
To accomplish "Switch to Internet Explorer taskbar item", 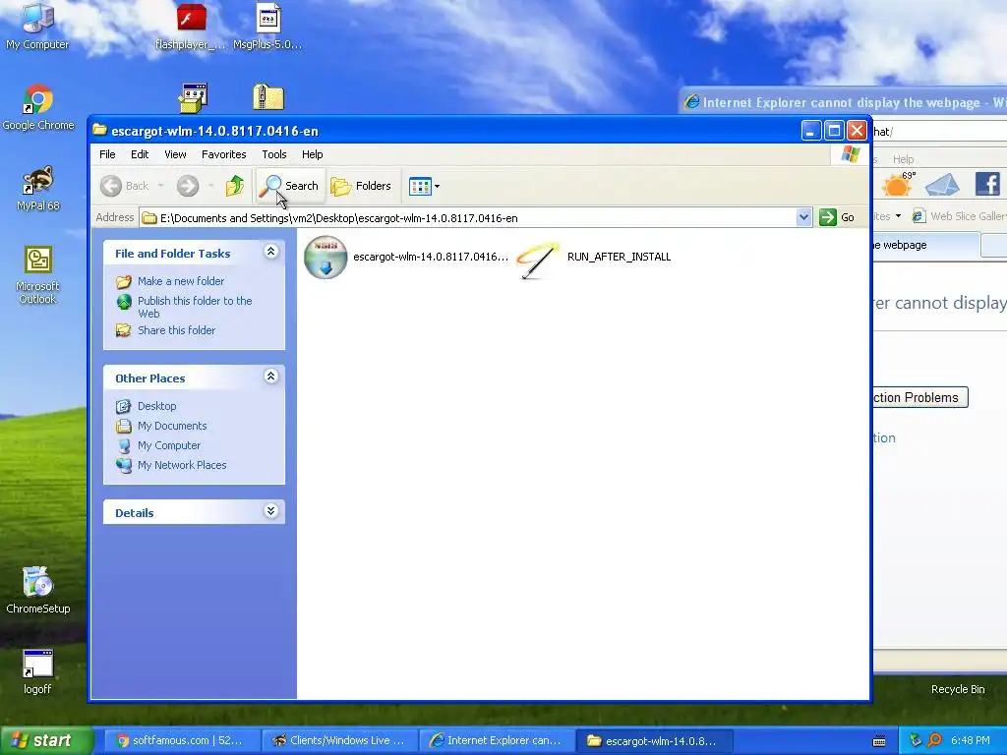I will tap(497, 740).
